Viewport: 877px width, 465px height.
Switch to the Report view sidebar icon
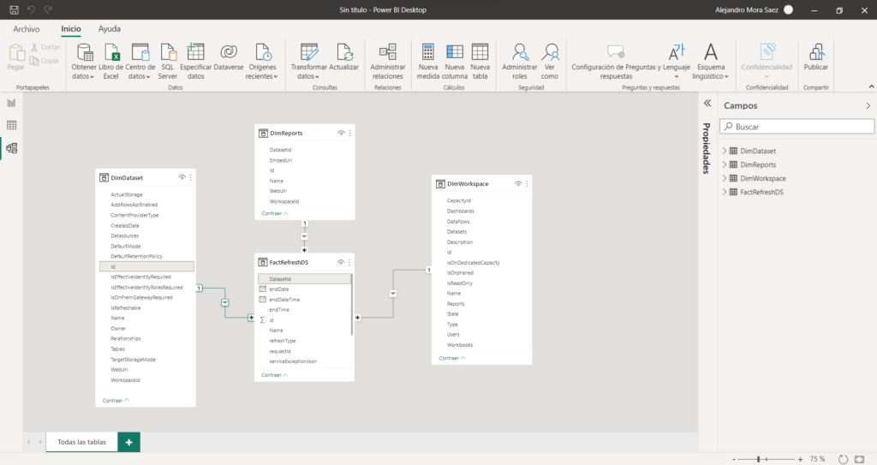[12, 103]
